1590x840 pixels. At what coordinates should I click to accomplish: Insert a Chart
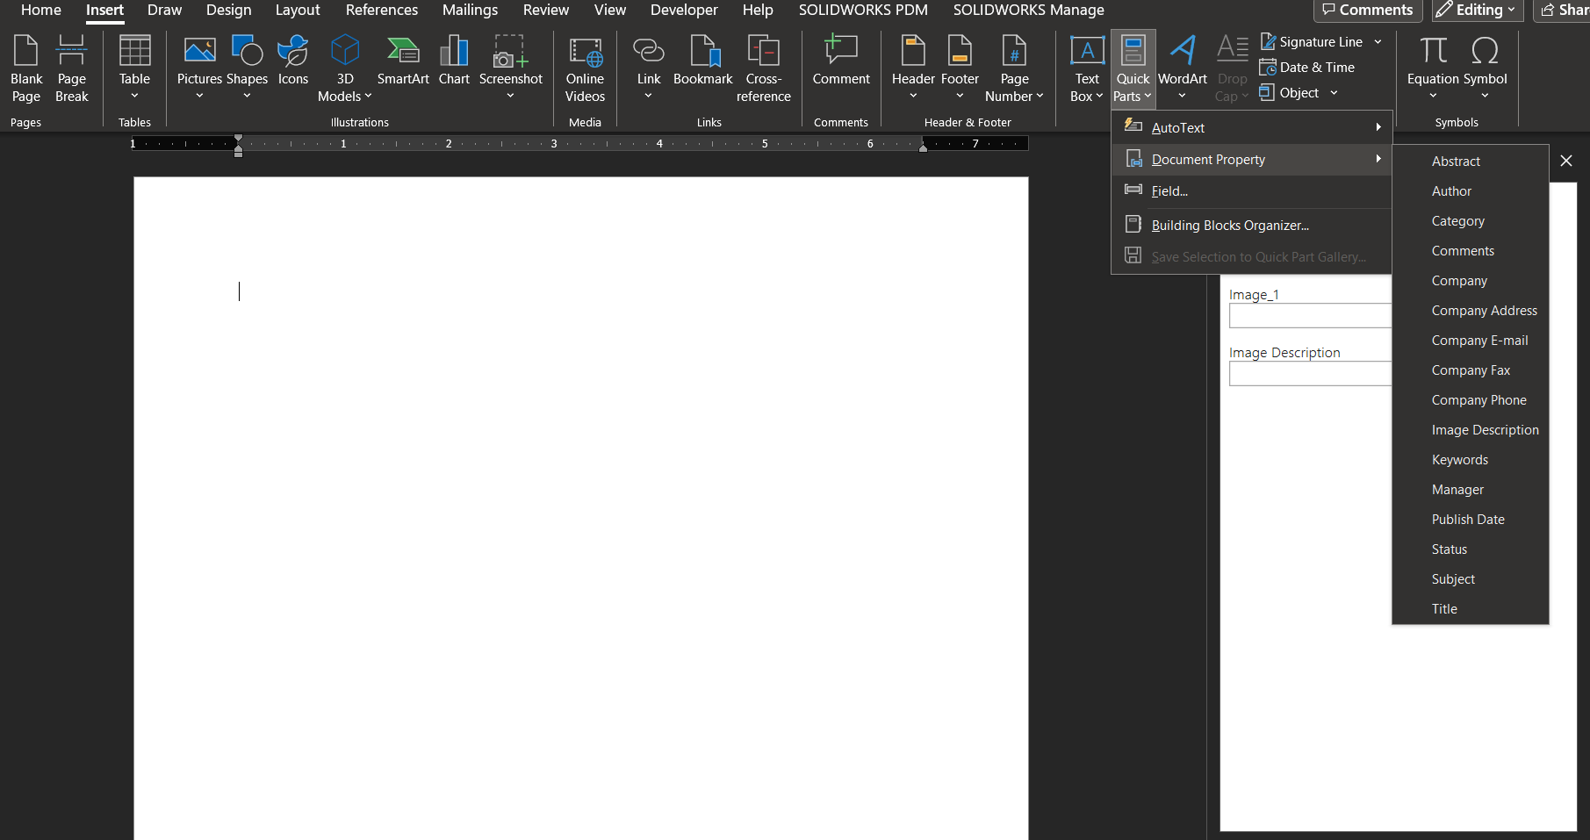click(454, 61)
